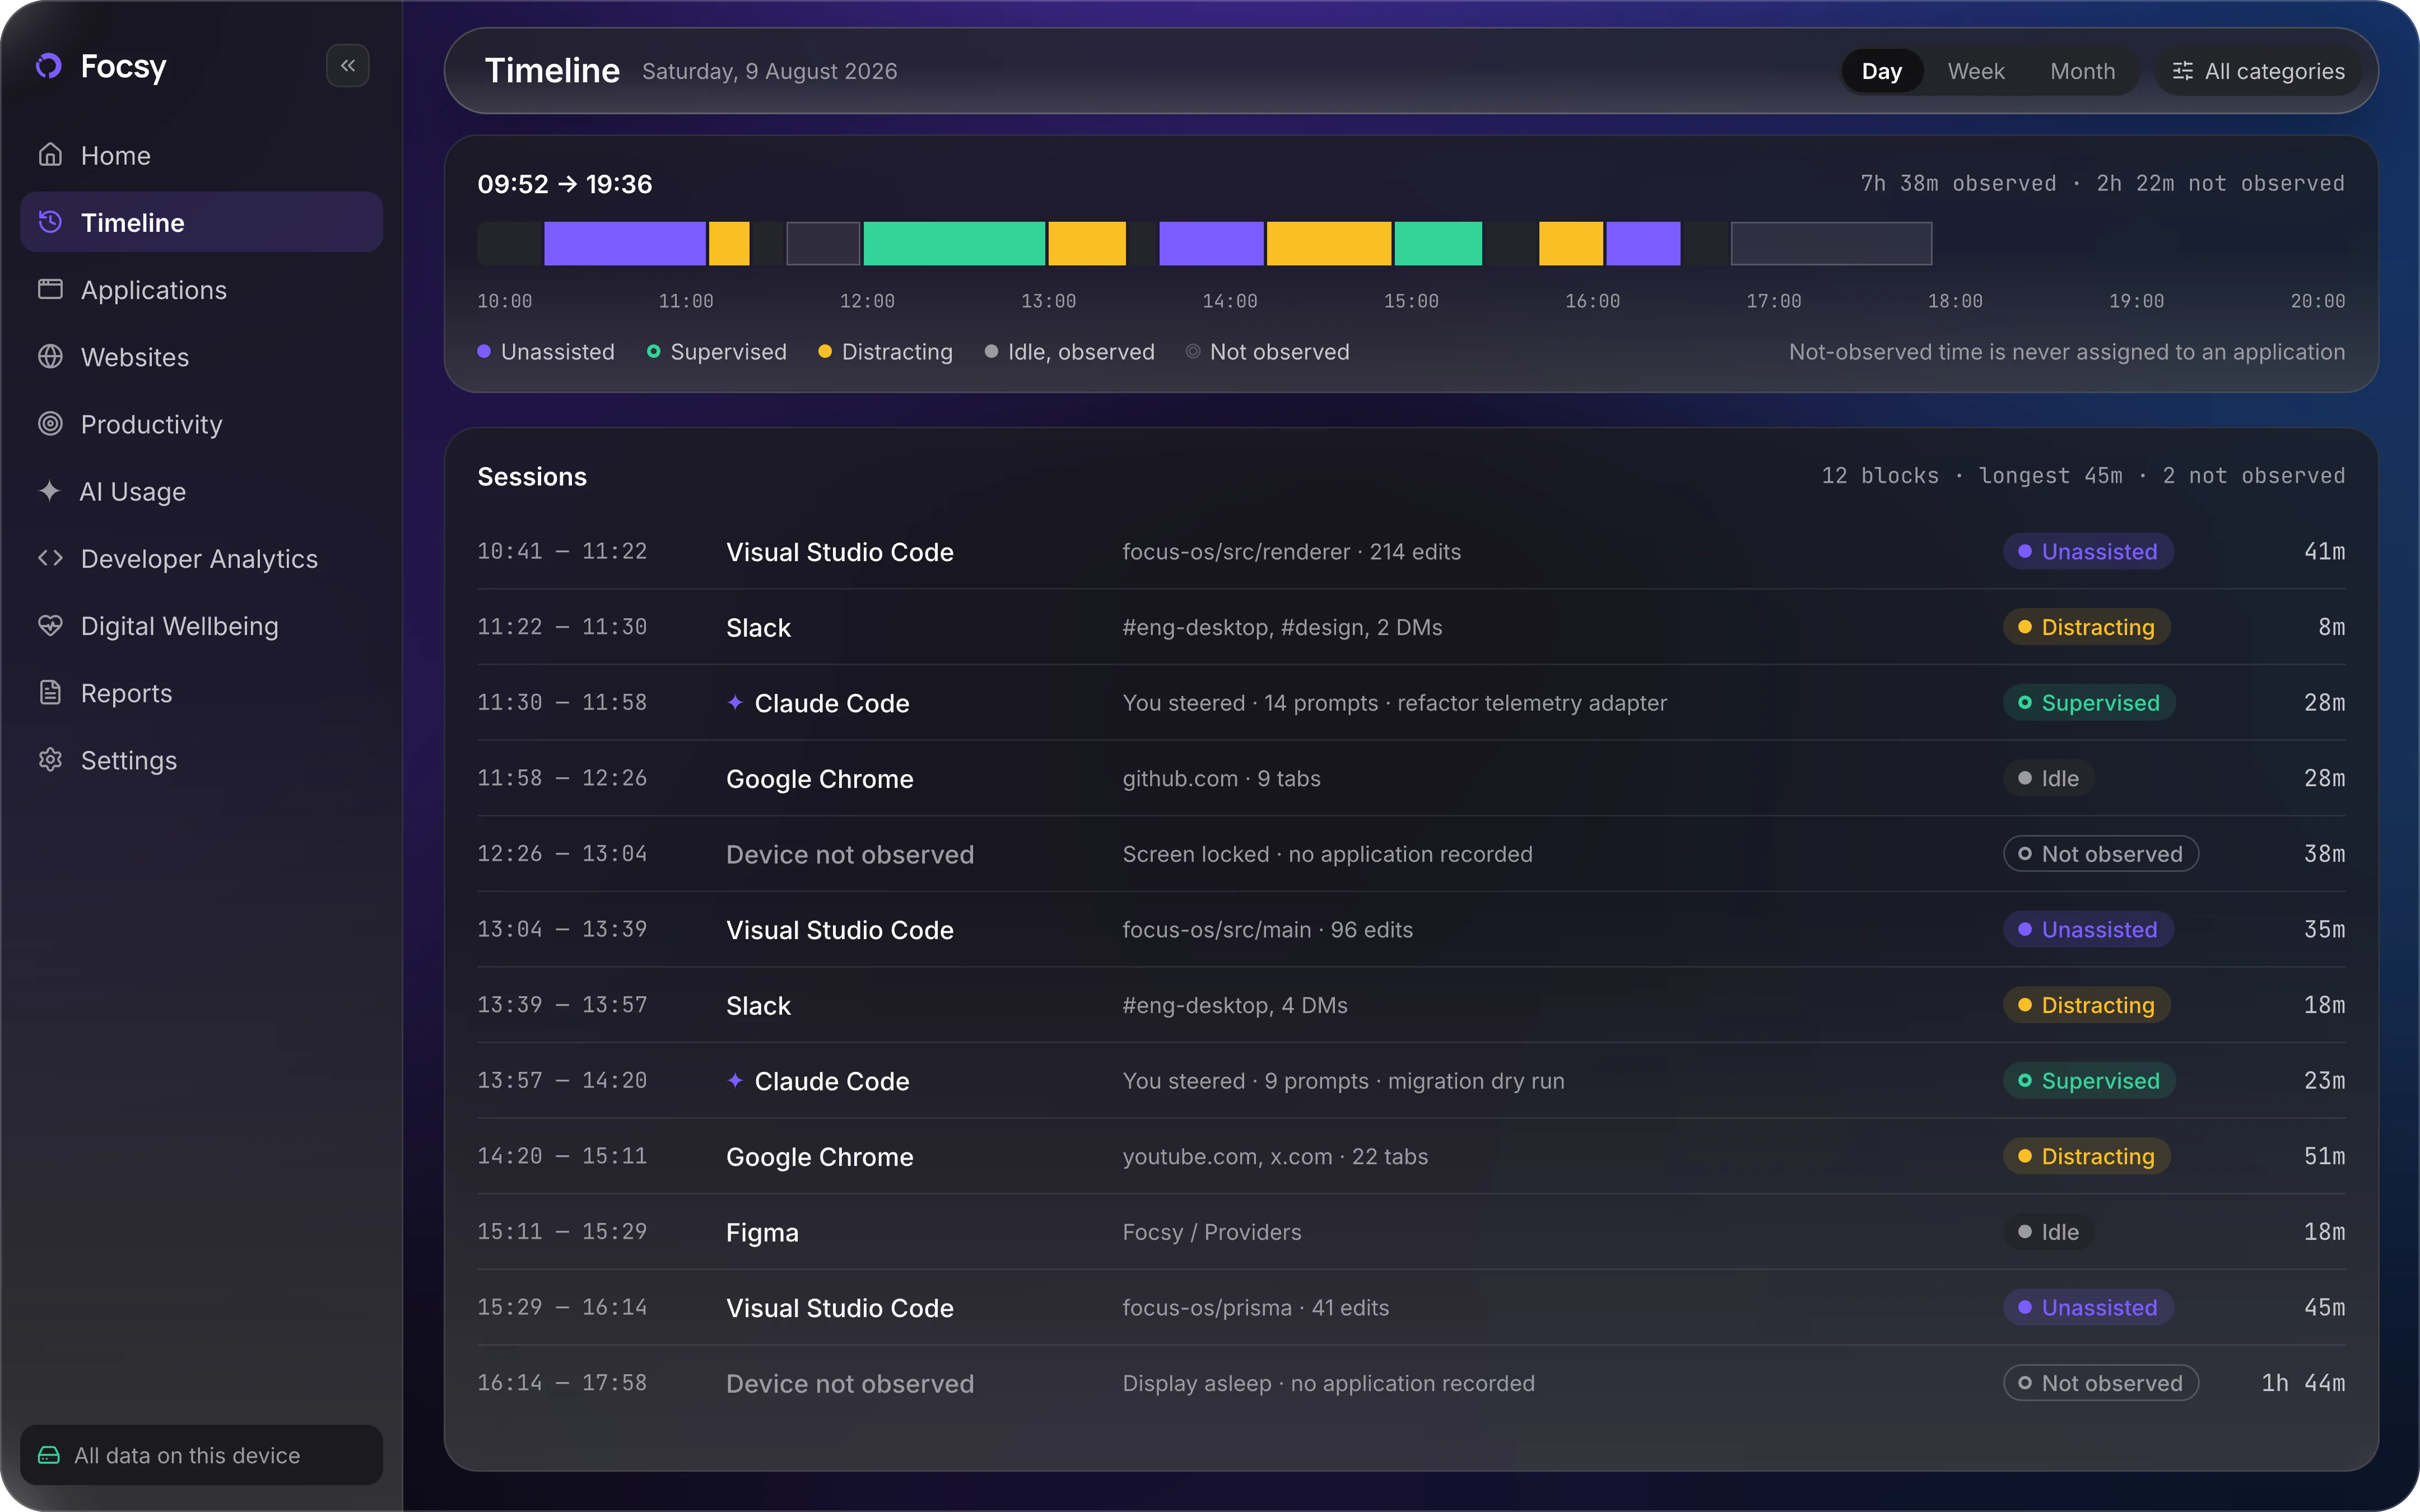Open the Reports label

(127, 693)
